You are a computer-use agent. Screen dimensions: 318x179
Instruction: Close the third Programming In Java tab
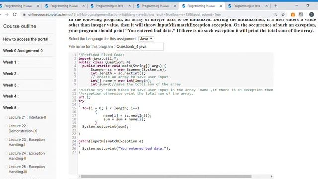click(x=129, y=6)
